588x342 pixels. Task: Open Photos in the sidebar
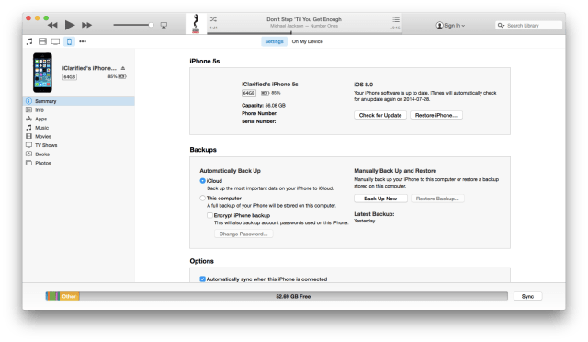pos(79,163)
